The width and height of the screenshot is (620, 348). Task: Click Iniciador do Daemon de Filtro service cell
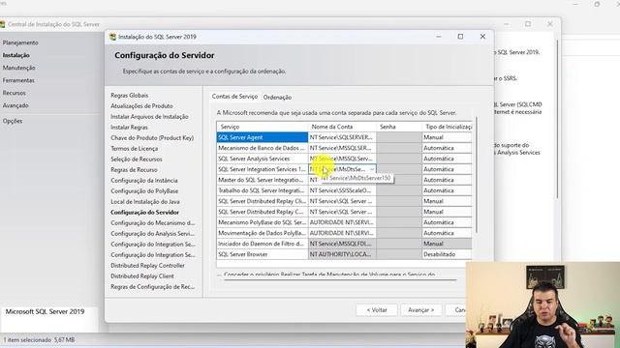click(263, 244)
